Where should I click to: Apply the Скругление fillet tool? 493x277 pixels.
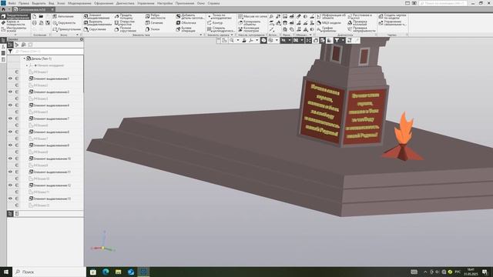(95, 29)
